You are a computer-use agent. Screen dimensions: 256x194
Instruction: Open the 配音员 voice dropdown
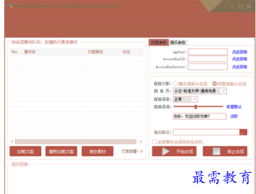(199, 91)
